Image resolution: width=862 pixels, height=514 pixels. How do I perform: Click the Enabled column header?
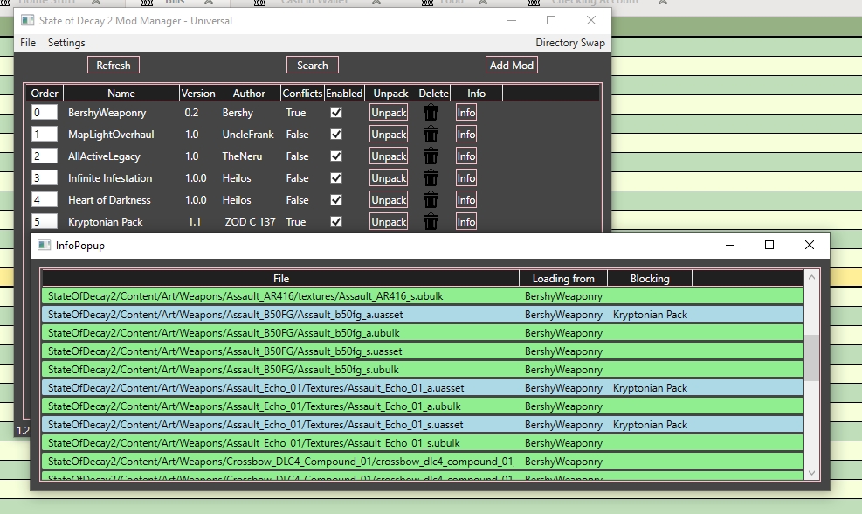[x=344, y=93]
